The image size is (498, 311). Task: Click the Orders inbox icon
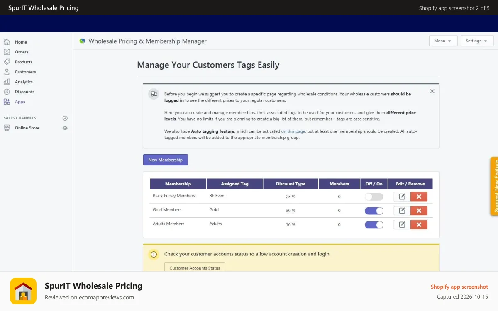7,52
